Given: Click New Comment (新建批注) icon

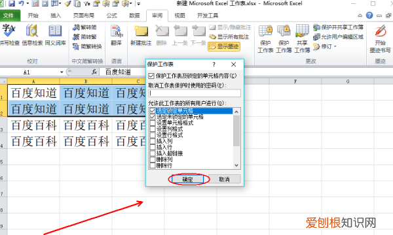Looking at the screenshot, I should coord(141,35).
